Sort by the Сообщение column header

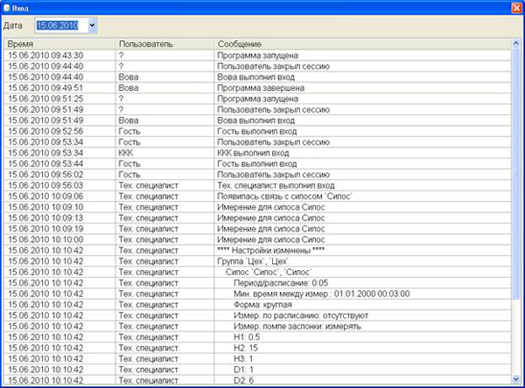coord(363,45)
